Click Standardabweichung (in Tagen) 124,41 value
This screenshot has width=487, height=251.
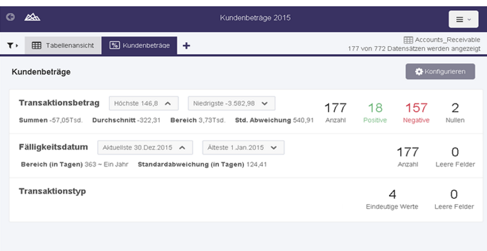pyautogui.click(x=202, y=165)
